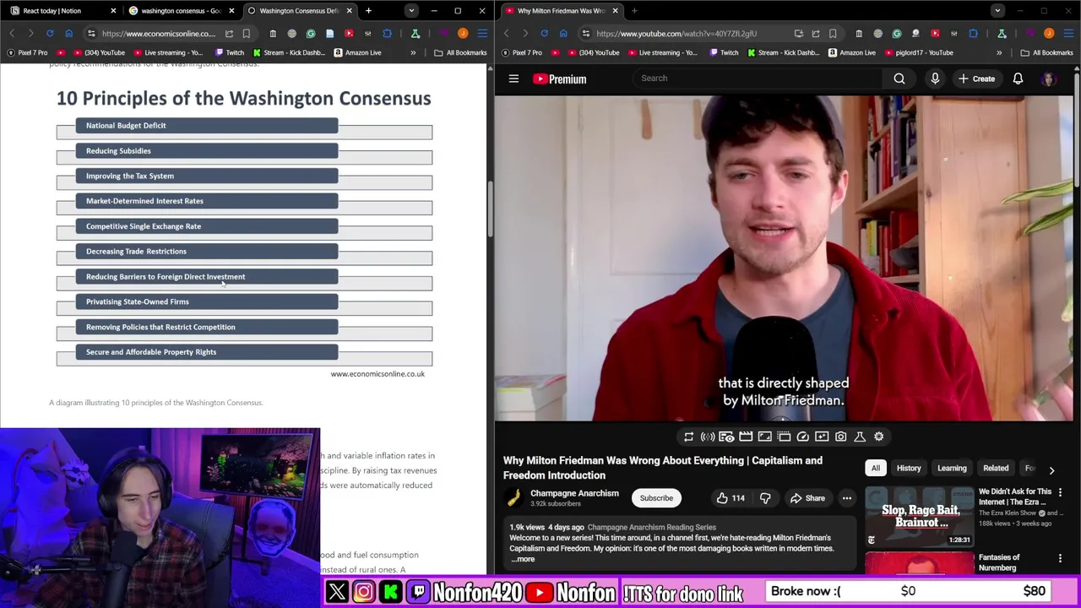Click 'Privatising State-Owned Firms' text in diagram
This screenshot has width=1081, height=608.
point(138,301)
